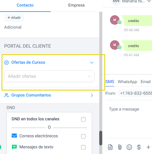Viewport: 152px width, 154px height.
Task: Open the Email channel tab
Action: tap(145, 82)
